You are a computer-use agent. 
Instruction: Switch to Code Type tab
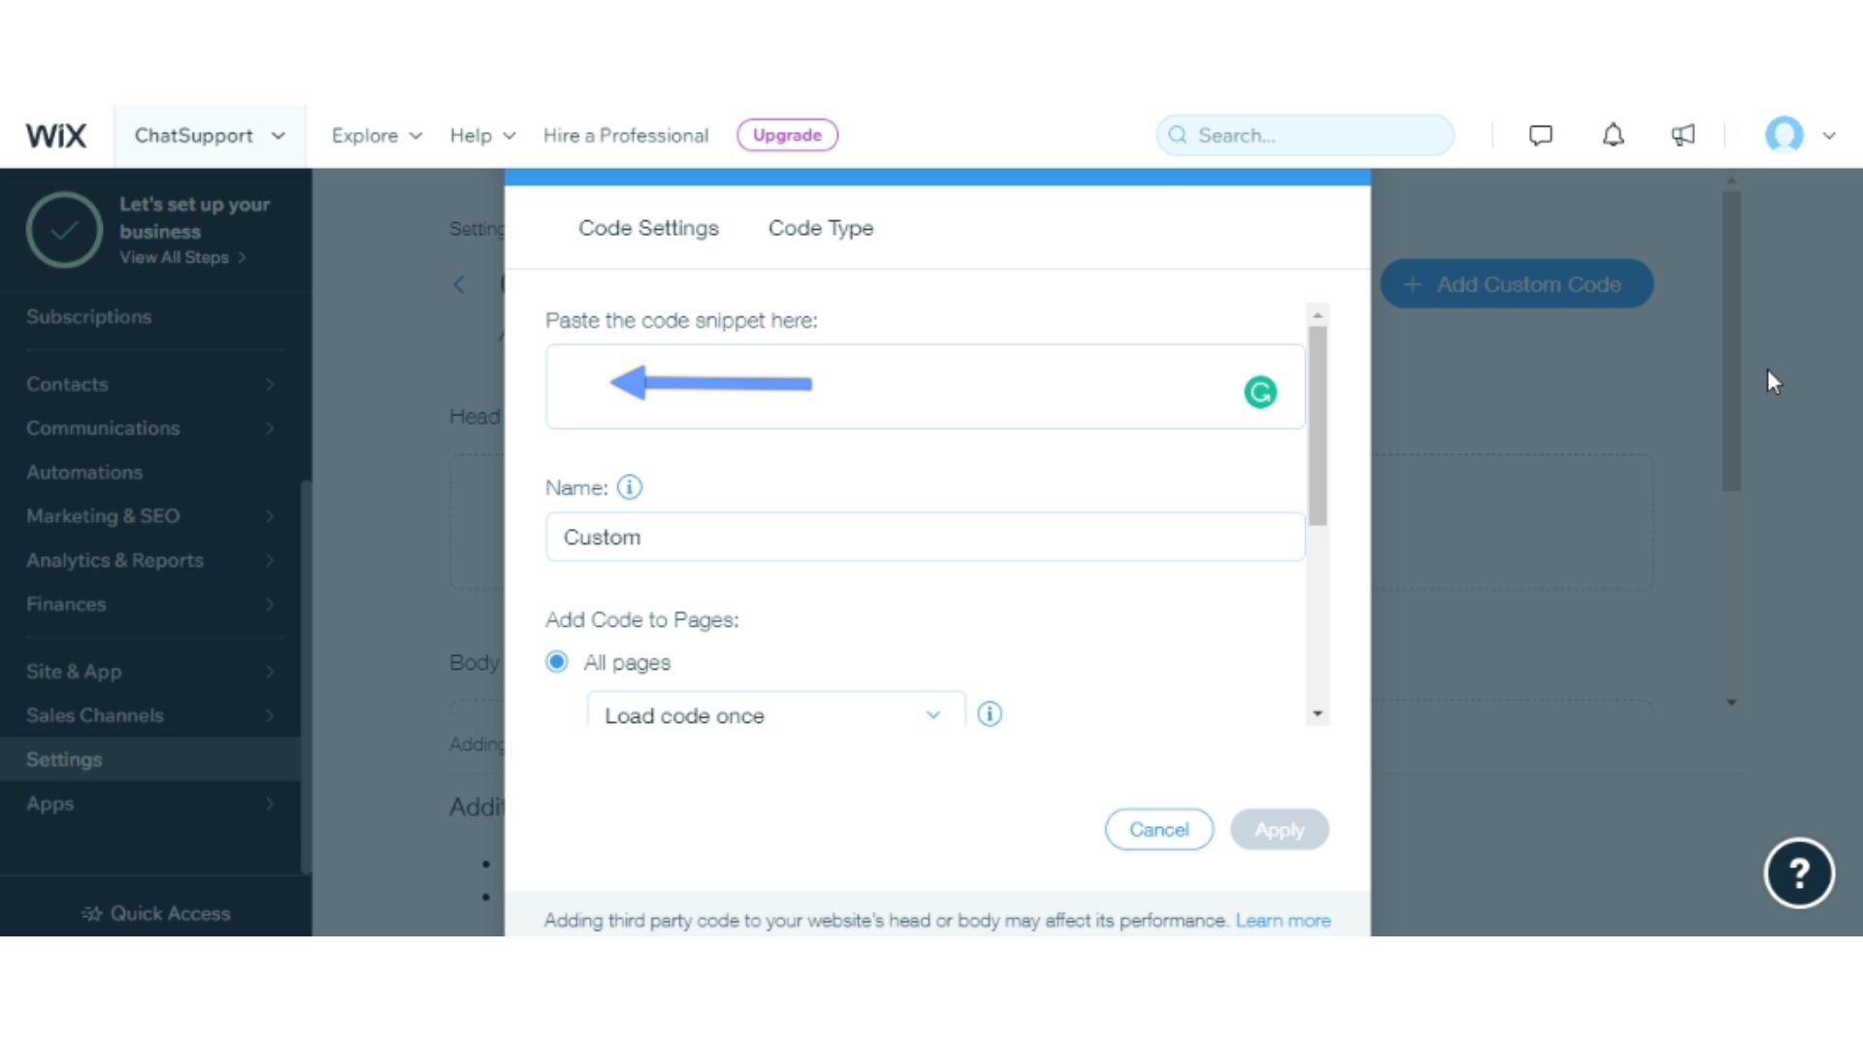(x=819, y=228)
